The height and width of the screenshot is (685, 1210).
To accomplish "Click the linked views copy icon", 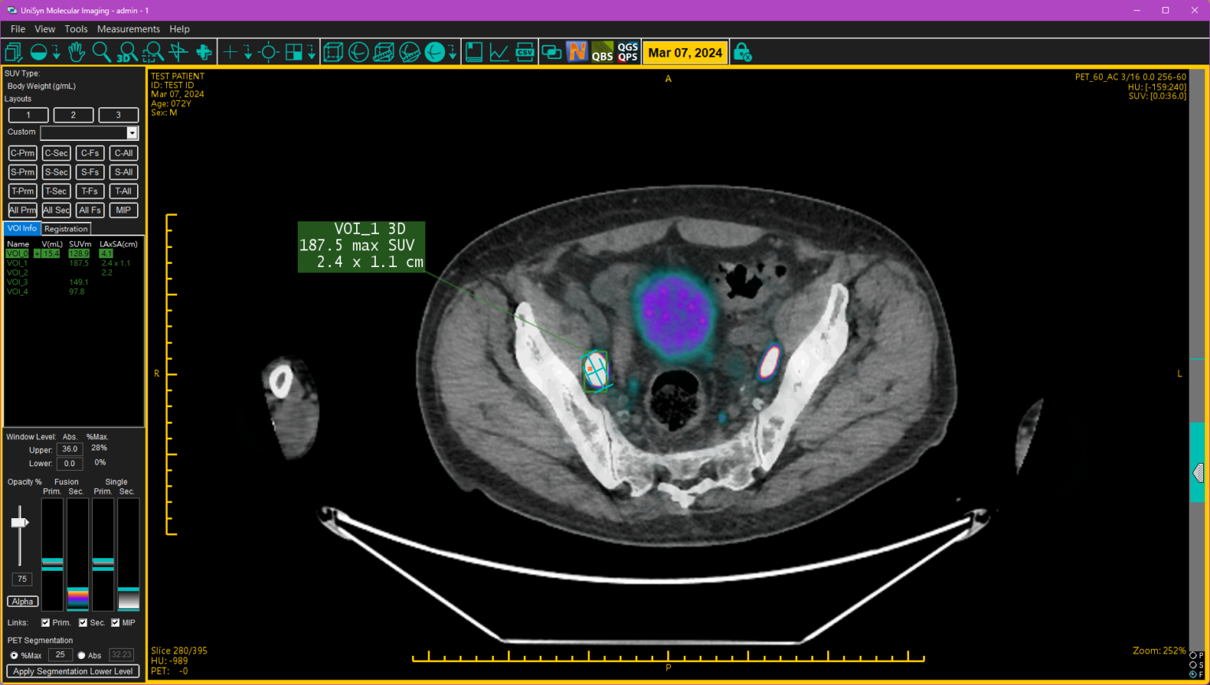I will point(550,52).
